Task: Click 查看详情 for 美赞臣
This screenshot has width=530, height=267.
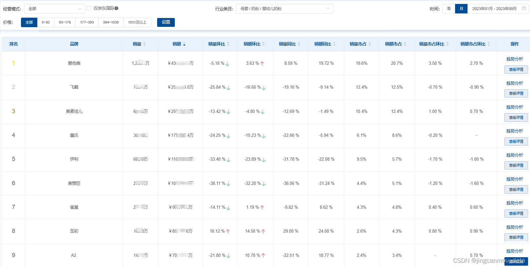Action: 516,189
